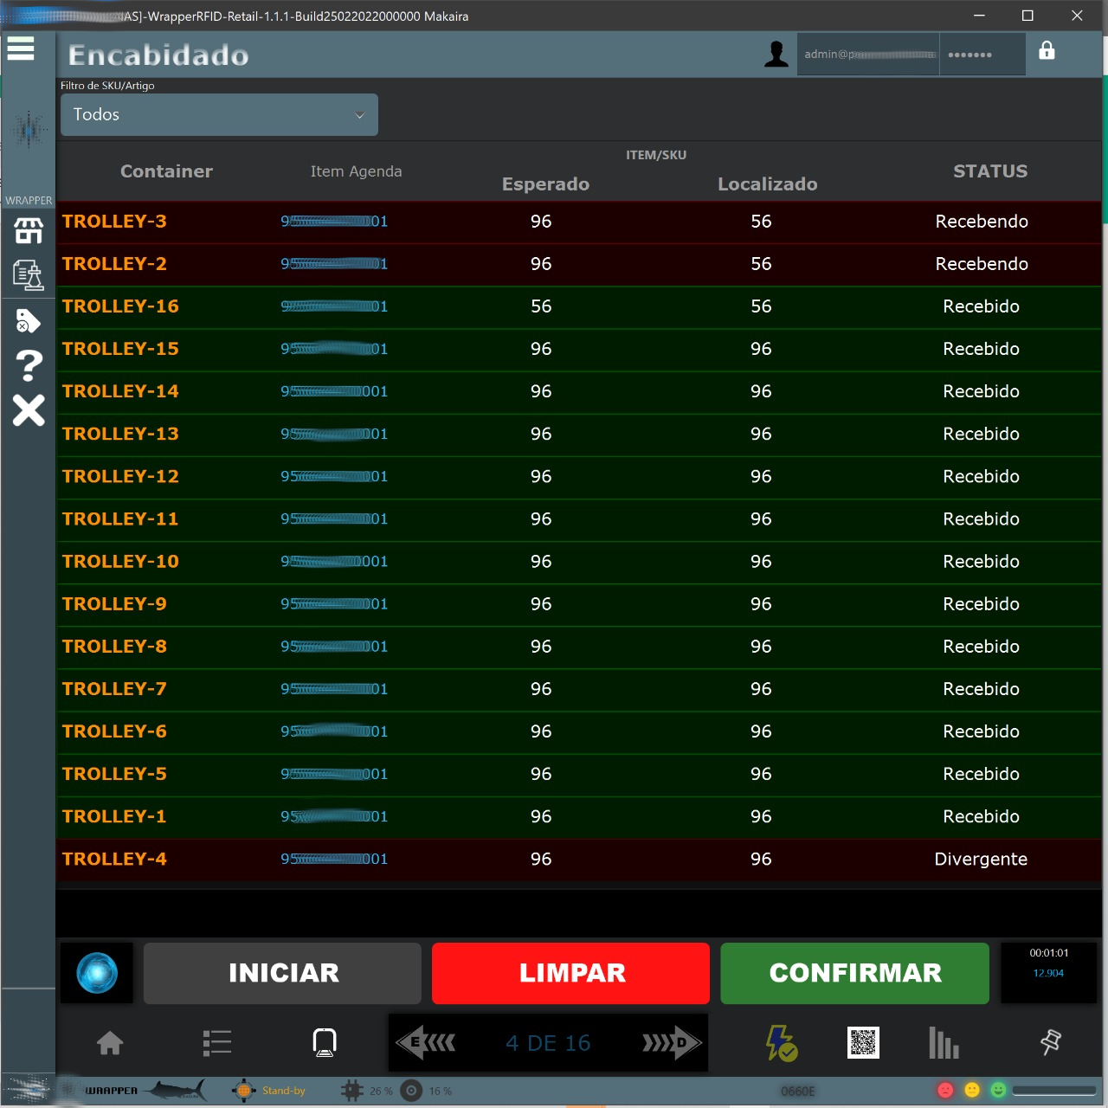
Task: Open the Todos SKU filter dropdown
Action: click(x=218, y=114)
